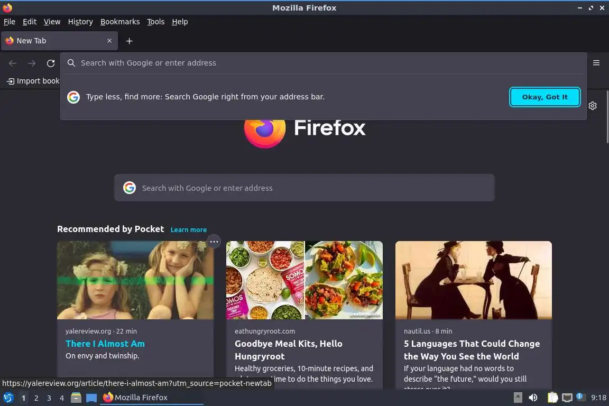609x406 pixels.
Task: Switch to virtual desktop 4
Action: 61,398
